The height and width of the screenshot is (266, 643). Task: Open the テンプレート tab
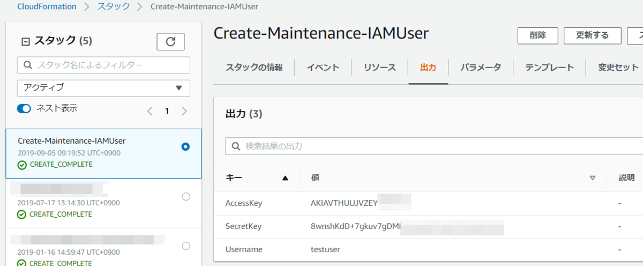coord(550,68)
